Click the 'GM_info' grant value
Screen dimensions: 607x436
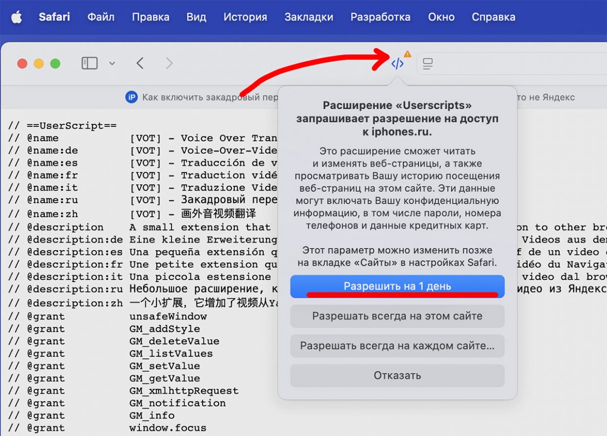152,415
